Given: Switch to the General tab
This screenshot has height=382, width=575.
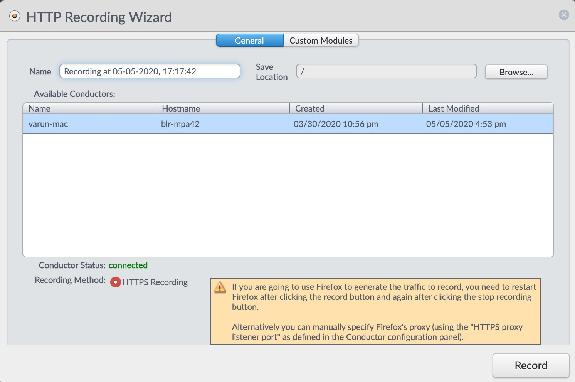Looking at the screenshot, I should 249,41.
